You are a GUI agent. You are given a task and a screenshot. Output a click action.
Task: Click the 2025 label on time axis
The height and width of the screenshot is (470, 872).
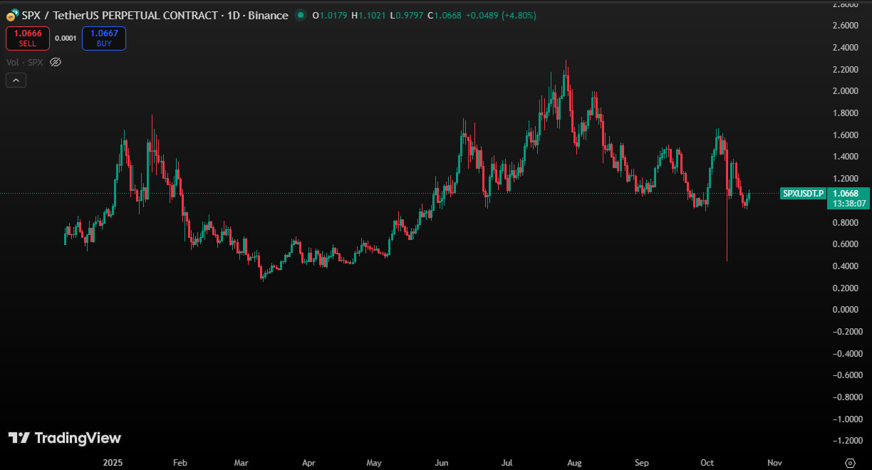[x=114, y=462]
